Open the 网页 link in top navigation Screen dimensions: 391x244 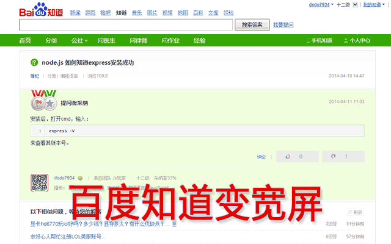[x=90, y=13]
